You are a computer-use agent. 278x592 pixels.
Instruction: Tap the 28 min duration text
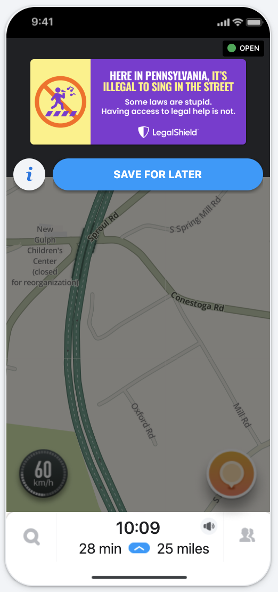100,549
